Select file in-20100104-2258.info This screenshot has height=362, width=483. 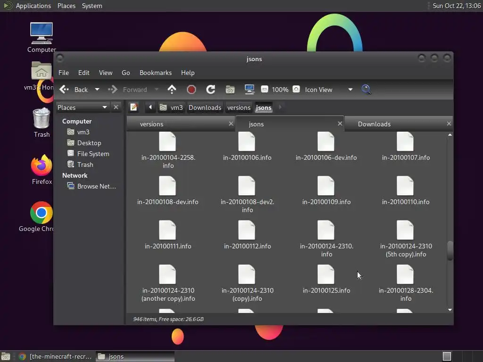pos(168,150)
